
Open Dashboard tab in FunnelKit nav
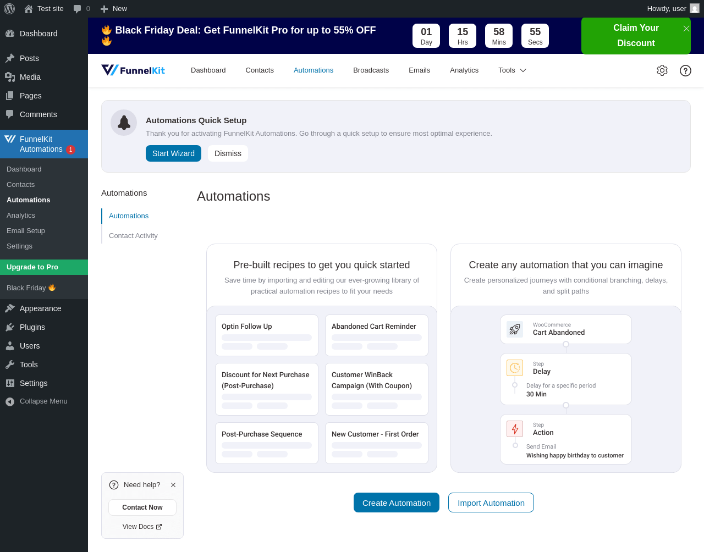(208, 70)
